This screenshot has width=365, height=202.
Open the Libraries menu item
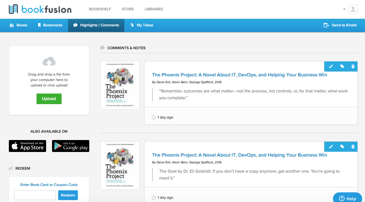(154, 9)
